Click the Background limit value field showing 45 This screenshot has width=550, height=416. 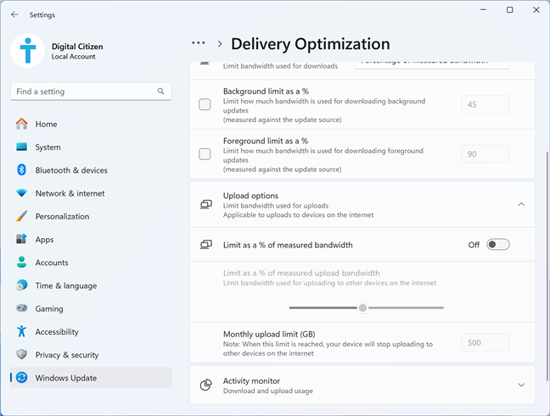coord(485,104)
